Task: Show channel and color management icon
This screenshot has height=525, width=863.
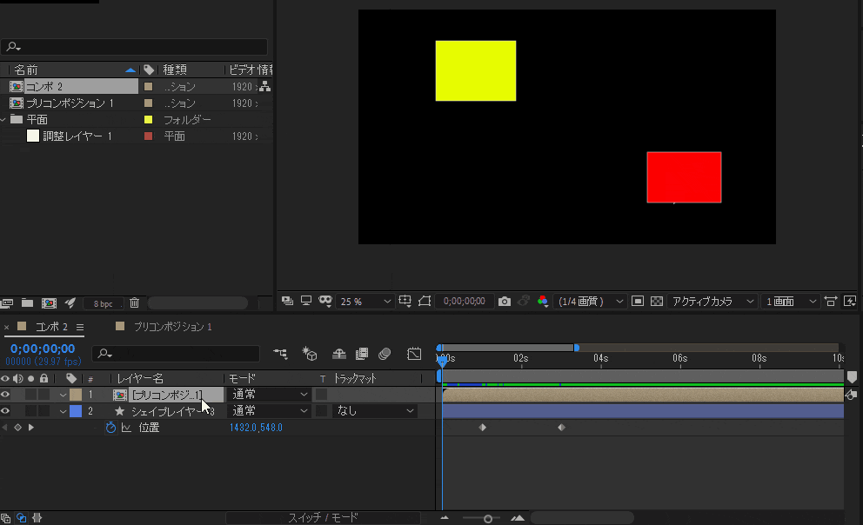Action: coord(543,301)
